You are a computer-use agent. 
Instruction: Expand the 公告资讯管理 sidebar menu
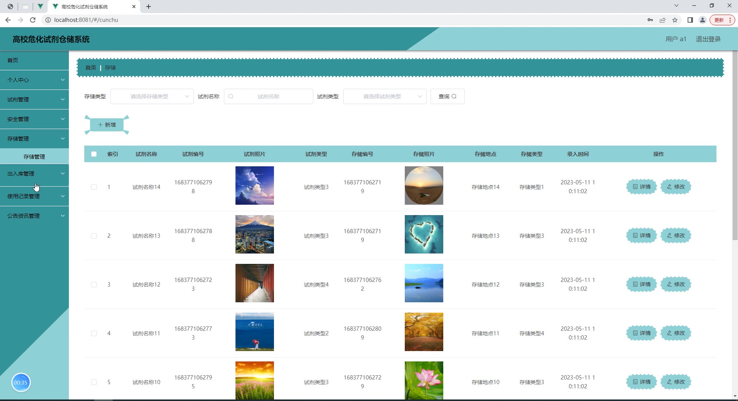pos(34,216)
